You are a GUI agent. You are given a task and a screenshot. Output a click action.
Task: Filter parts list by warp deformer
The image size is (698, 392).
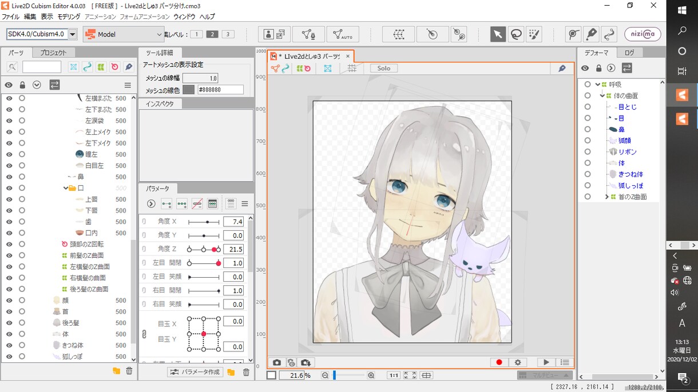point(101,67)
